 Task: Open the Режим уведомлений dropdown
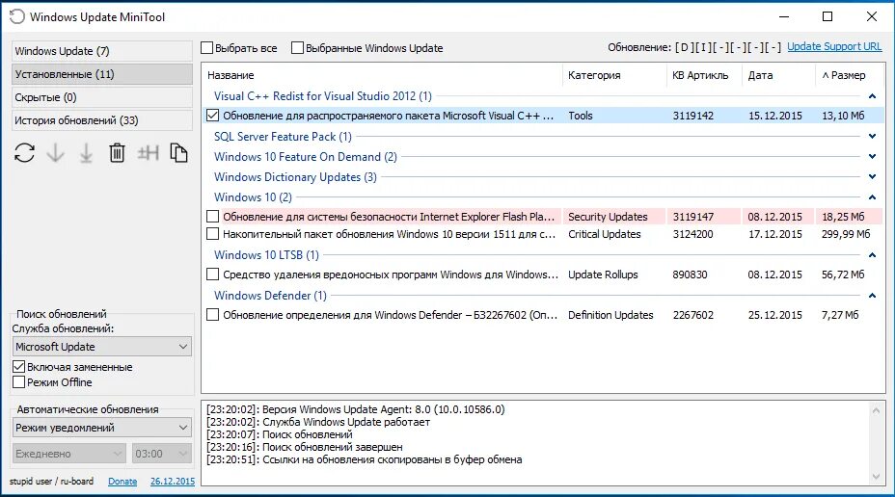click(x=101, y=428)
